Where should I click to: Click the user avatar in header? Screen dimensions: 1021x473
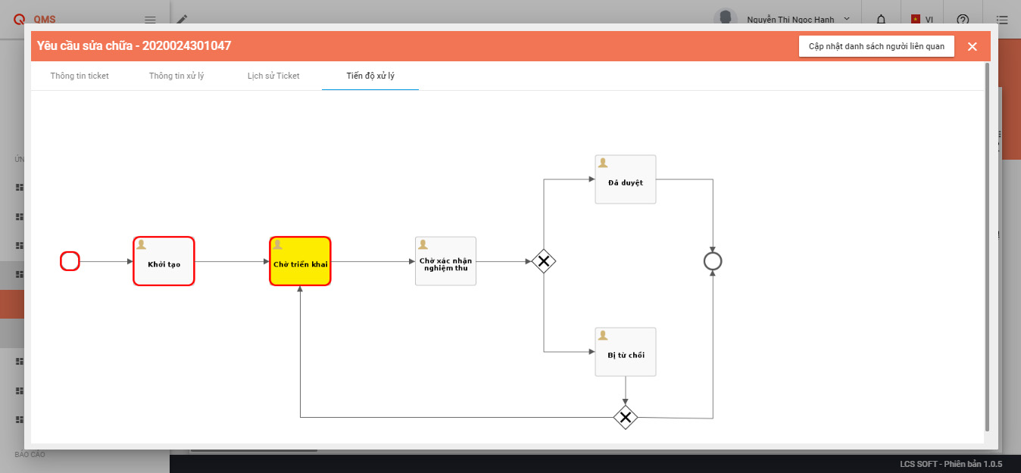click(727, 19)
